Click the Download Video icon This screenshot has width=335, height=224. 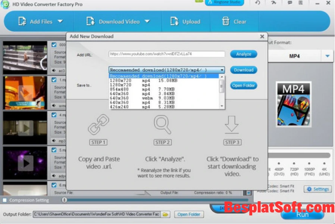pyautogui.click(x=90, y=21)
